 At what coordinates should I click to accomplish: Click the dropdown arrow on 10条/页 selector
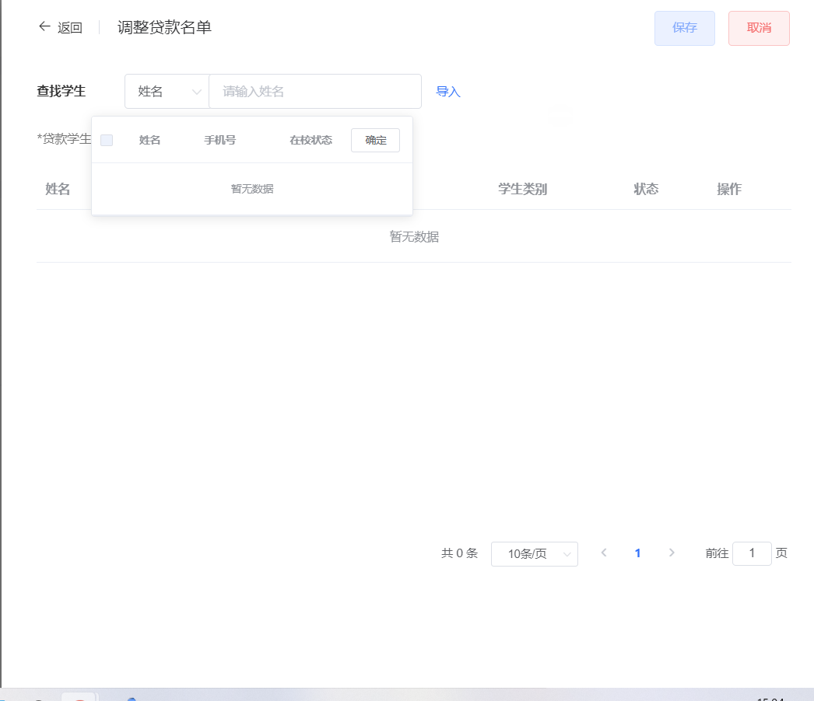coord(567,553)
